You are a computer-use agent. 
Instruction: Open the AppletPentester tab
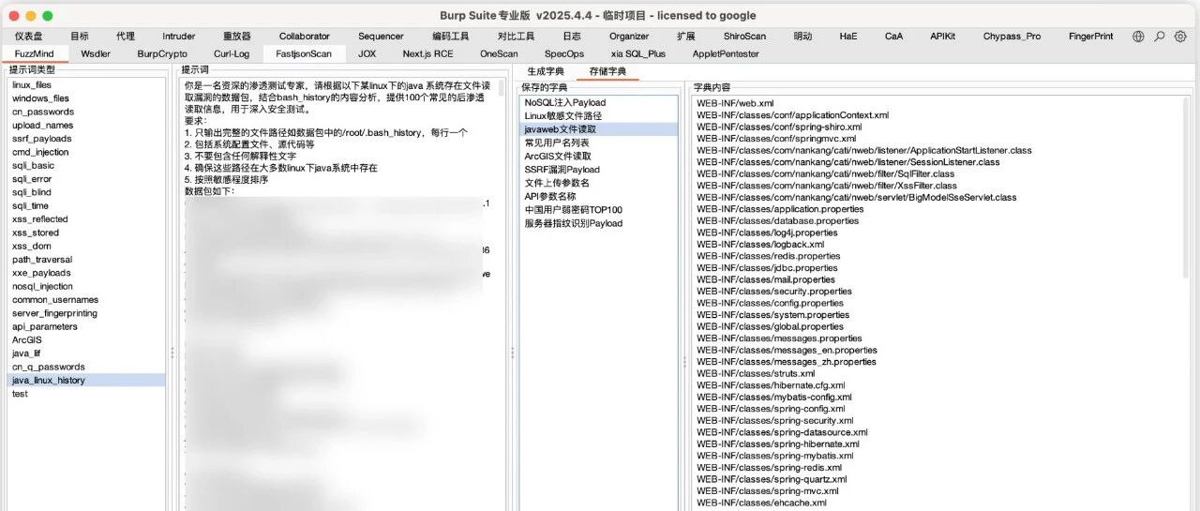point(726,53)
